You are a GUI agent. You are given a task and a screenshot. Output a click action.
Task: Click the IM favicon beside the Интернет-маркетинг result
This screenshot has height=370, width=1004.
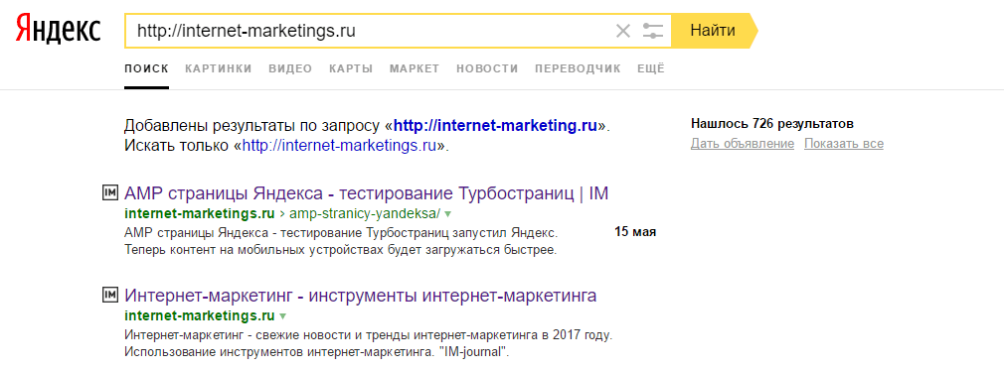(x=110, y=295)
